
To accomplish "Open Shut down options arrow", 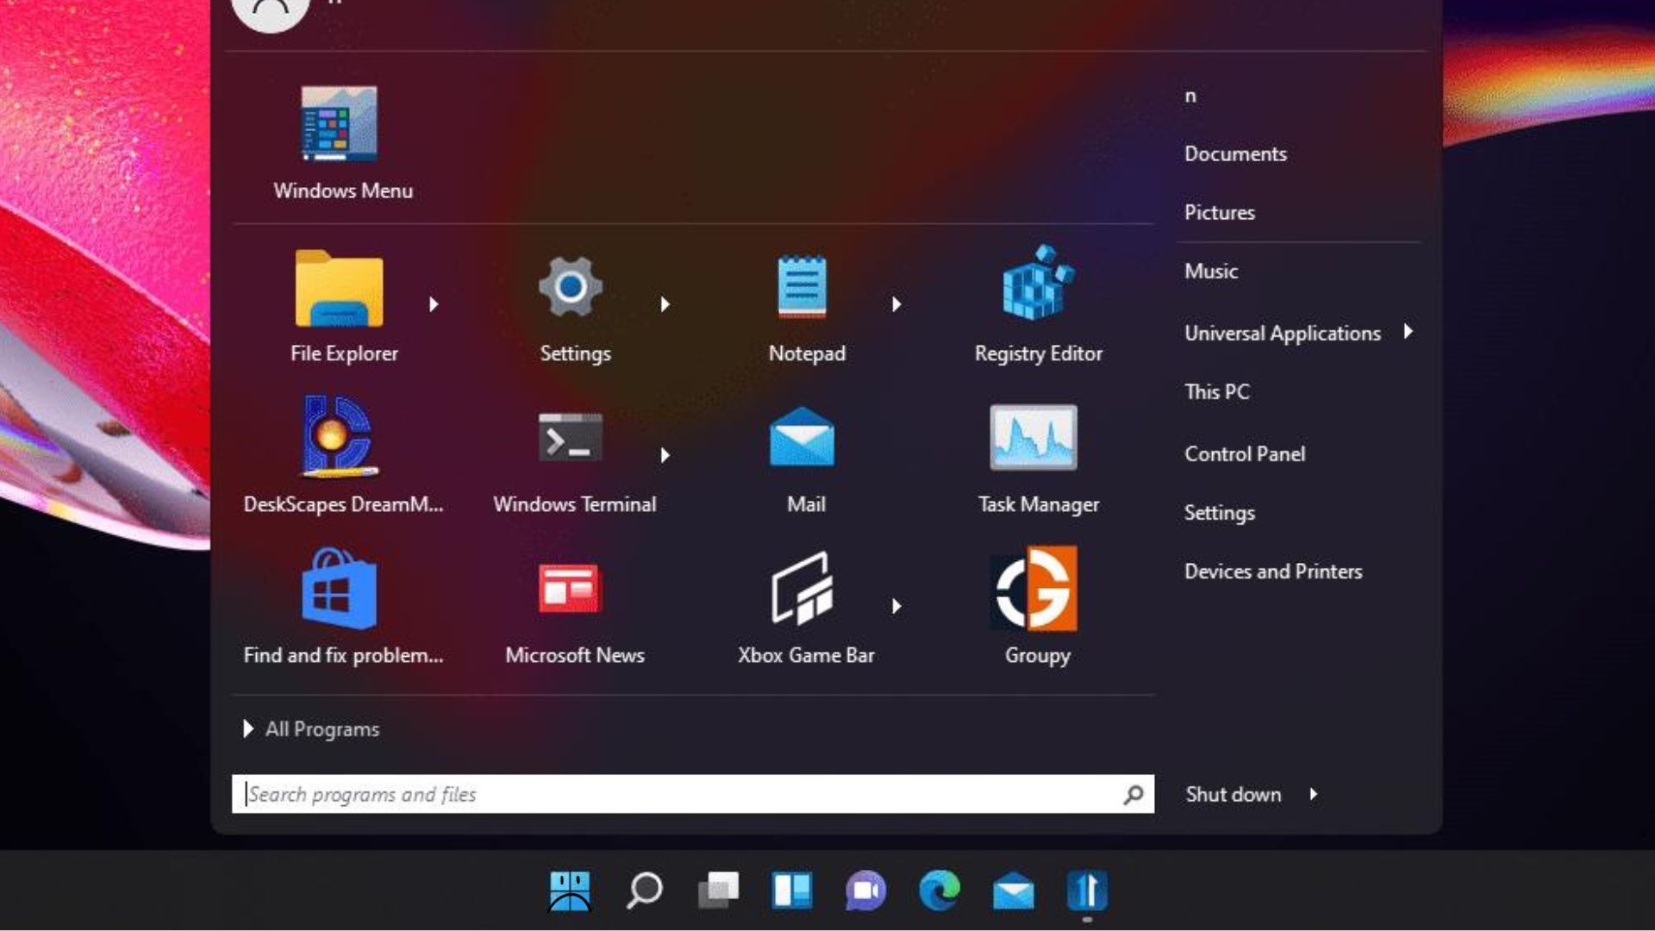I will (1314, 794).
